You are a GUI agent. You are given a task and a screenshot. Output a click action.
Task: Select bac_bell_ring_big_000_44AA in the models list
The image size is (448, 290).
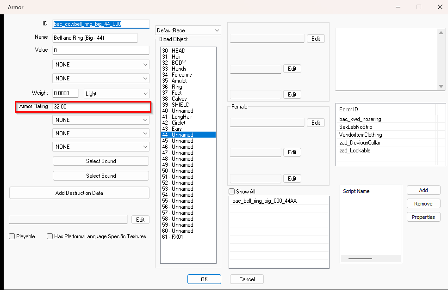pos(265,201)
